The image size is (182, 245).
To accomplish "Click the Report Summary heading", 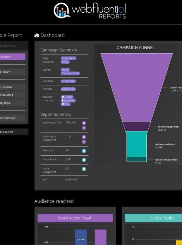I will [56, 114].
